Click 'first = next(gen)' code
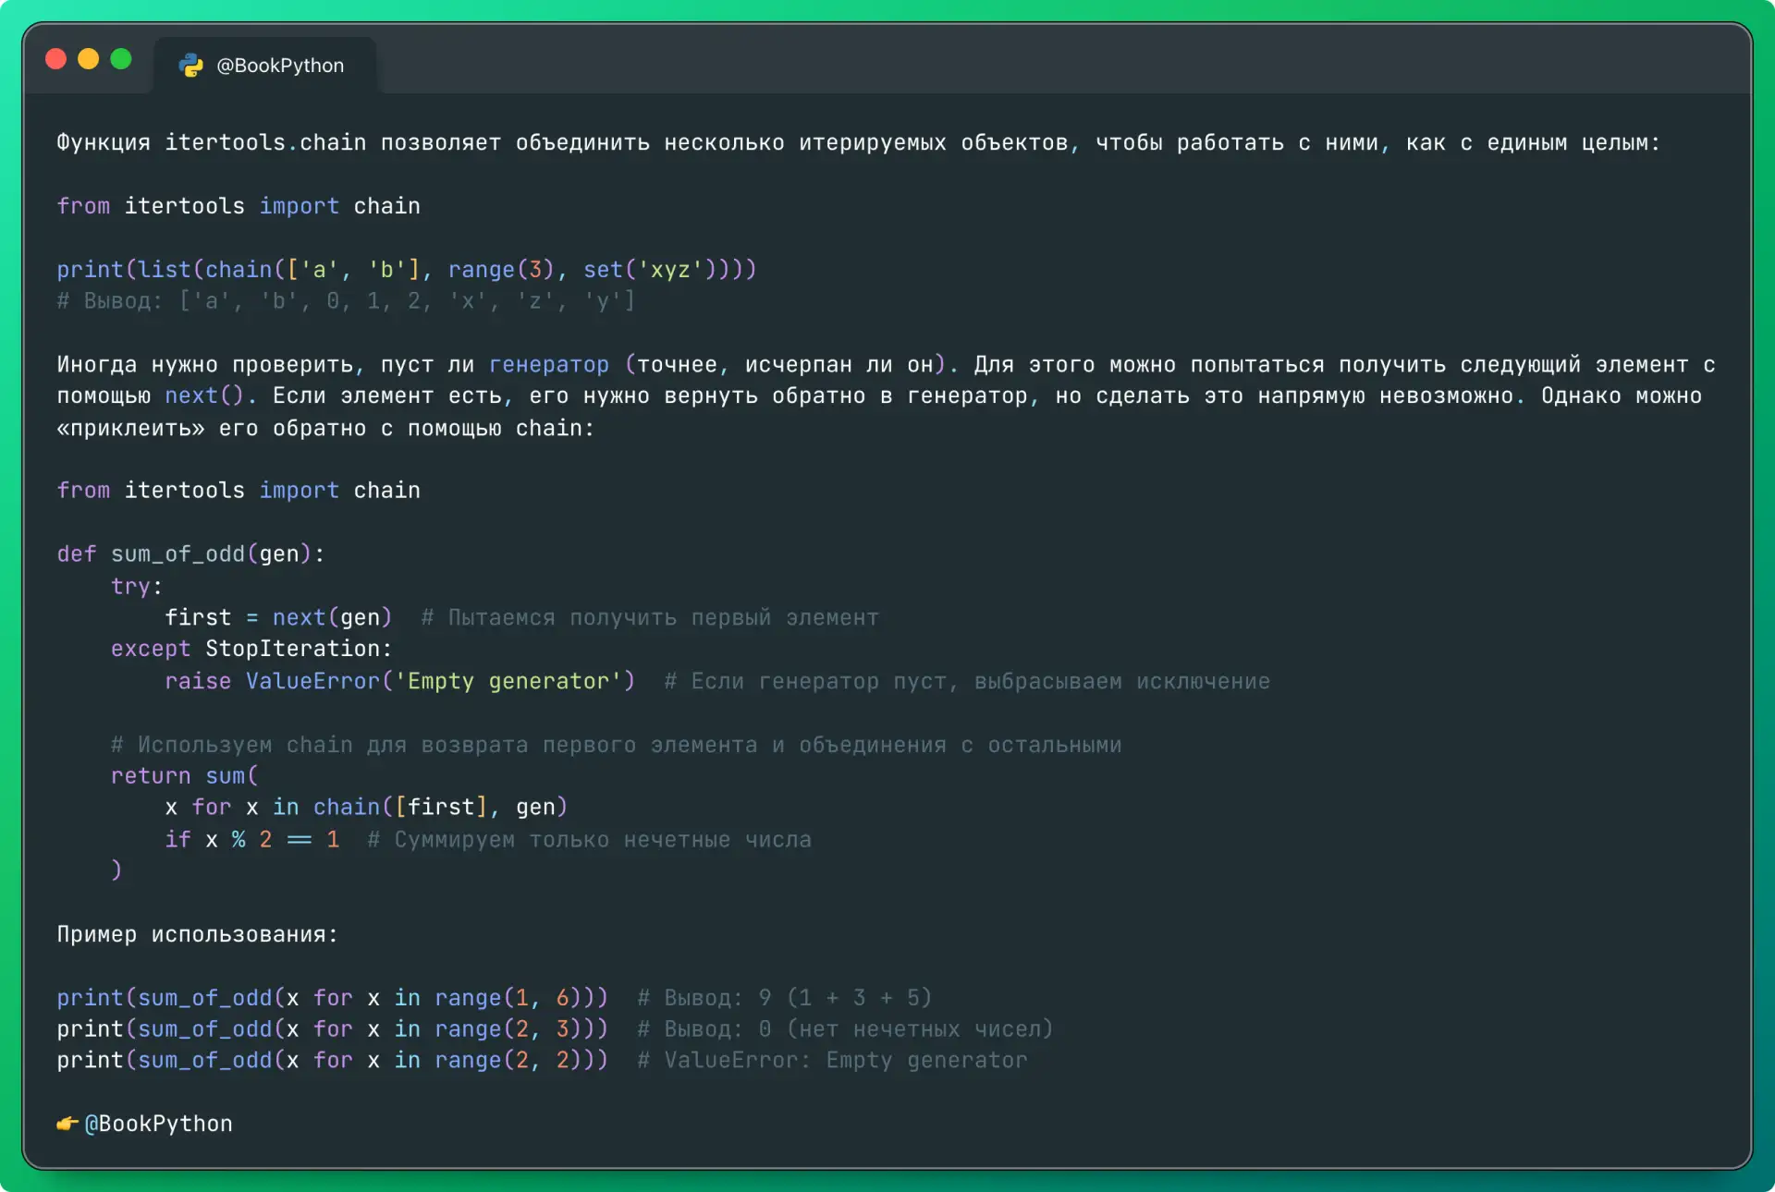Viewport: 1775px width, 1192px height. pos(278,617)
